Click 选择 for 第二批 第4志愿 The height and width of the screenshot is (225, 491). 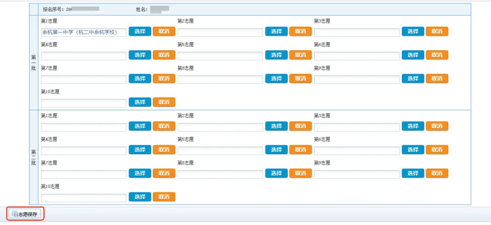140,150
